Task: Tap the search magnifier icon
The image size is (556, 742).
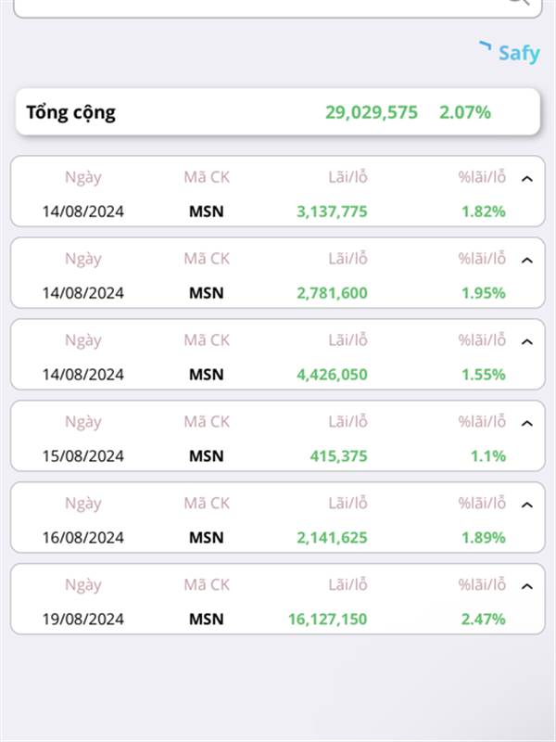Action: click(518, 2)
